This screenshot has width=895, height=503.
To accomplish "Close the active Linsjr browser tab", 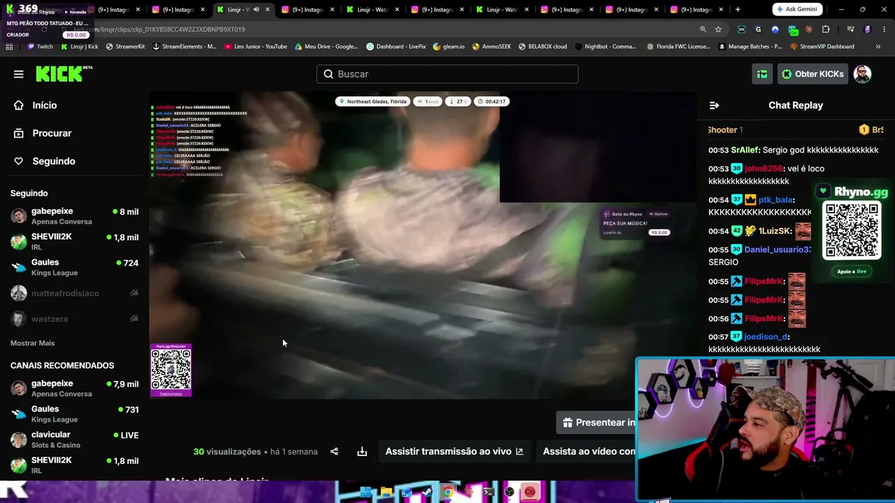I will [x=267, y=10].
